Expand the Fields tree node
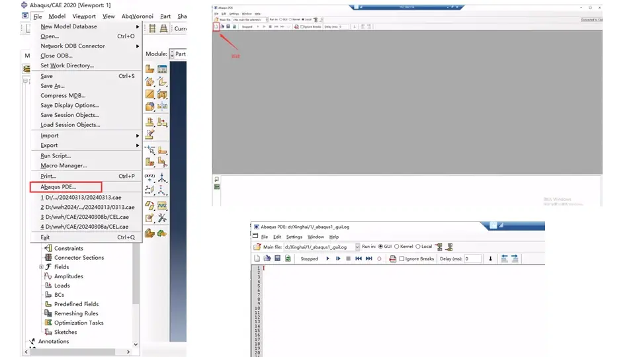Viewport: 635px width, 357px height. [x=41, y=266]
